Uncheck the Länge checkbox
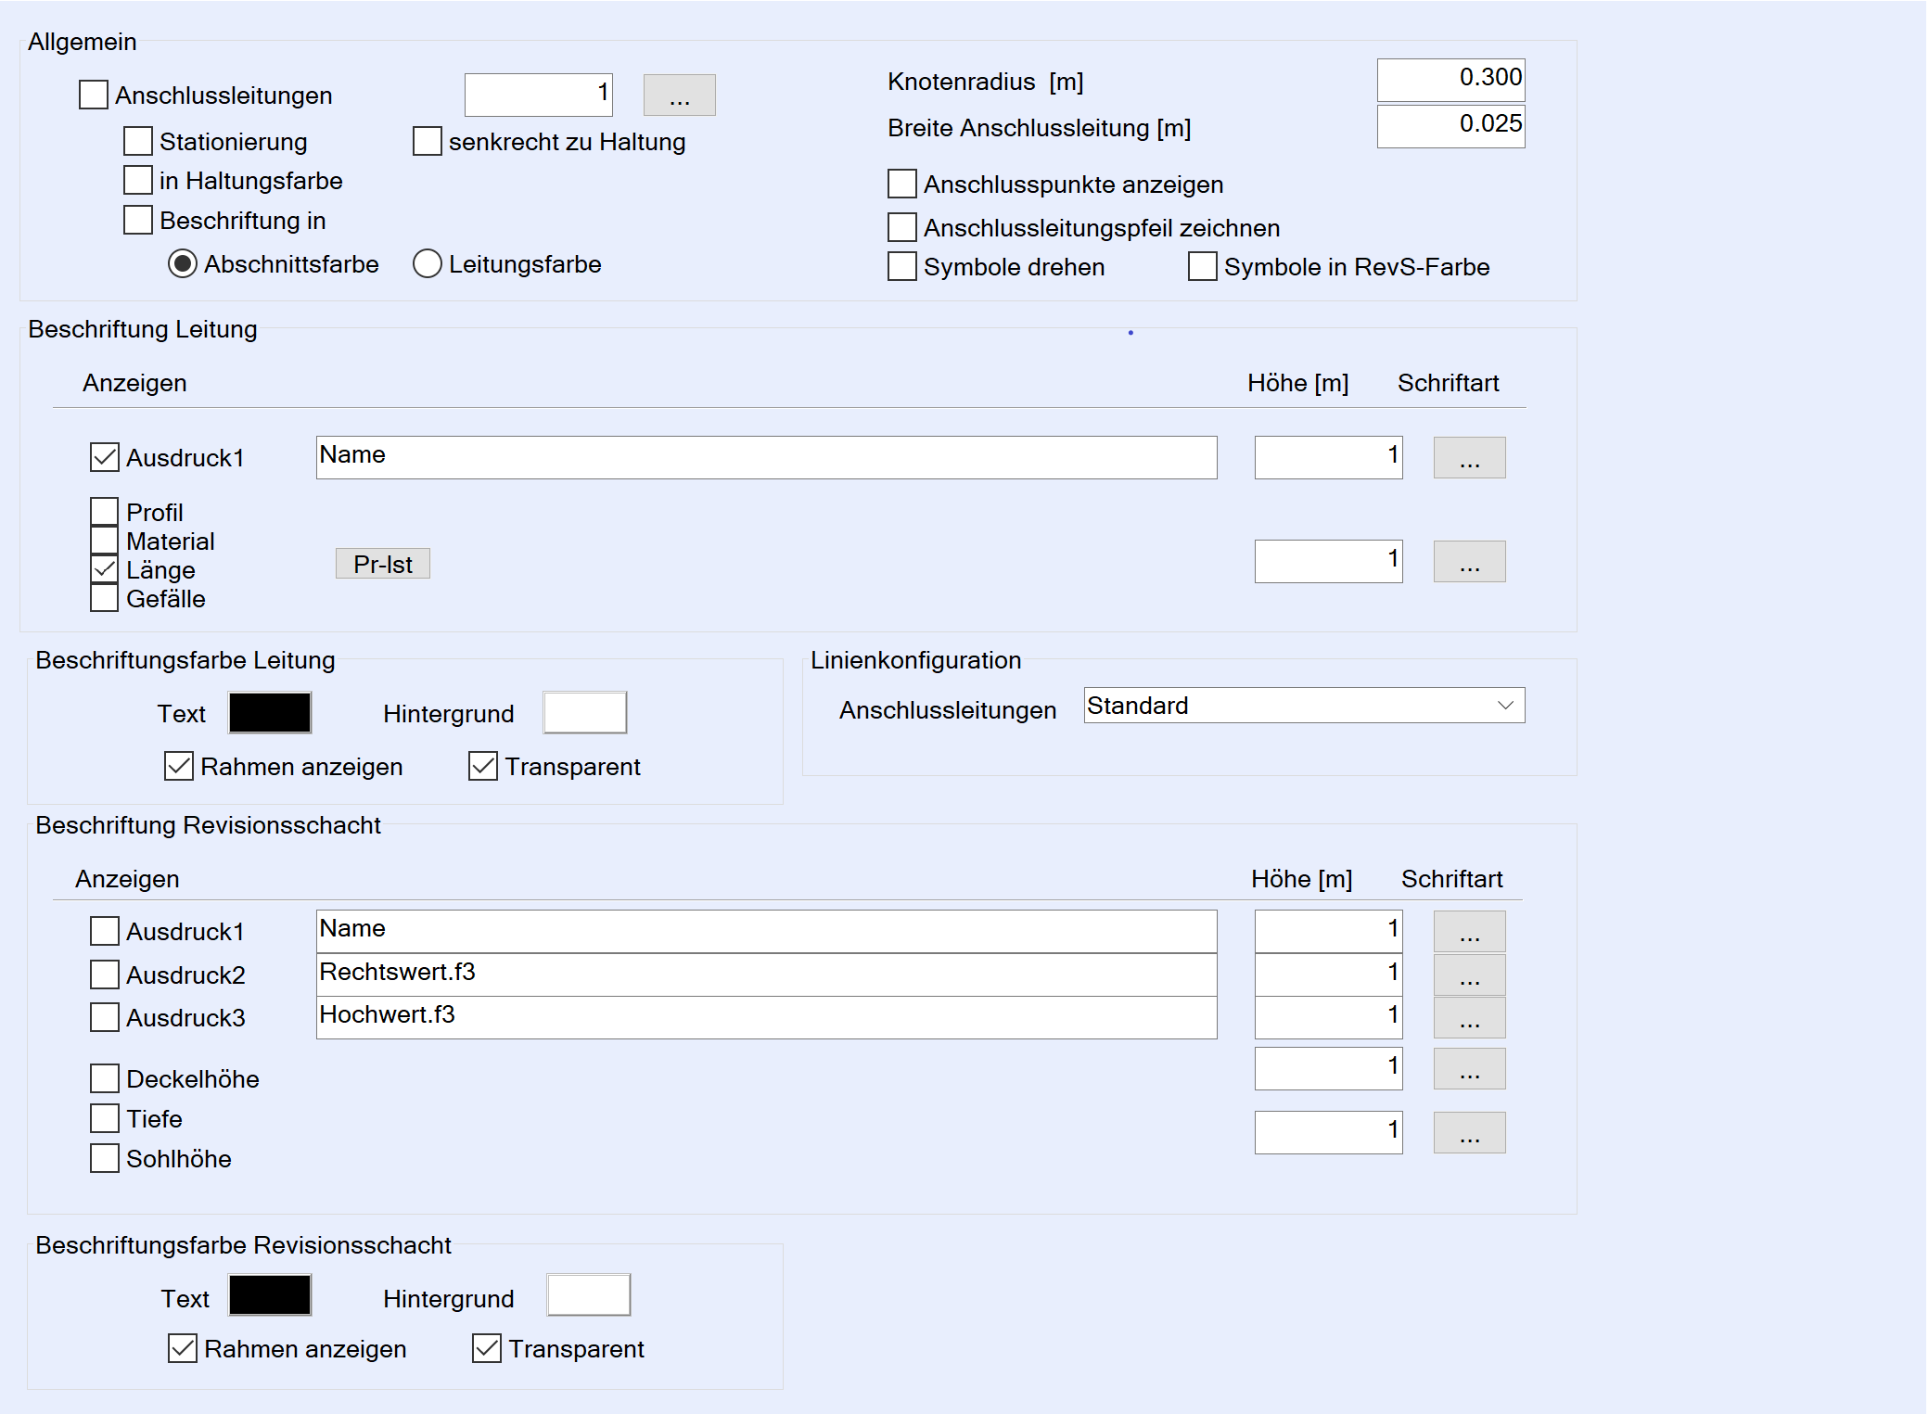 click(105, 569)
